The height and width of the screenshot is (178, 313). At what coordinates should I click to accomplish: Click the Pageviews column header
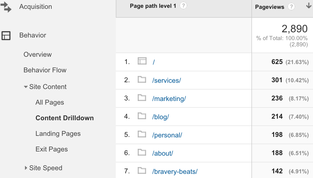(x=269, y=7)
